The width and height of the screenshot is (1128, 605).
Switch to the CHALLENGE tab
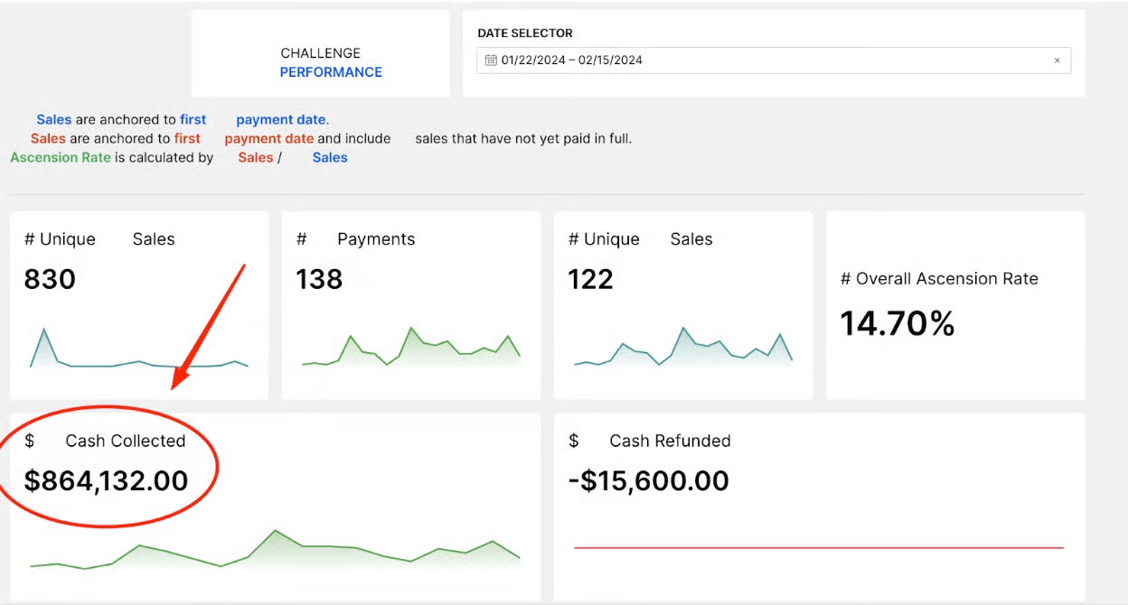point(320,53)
